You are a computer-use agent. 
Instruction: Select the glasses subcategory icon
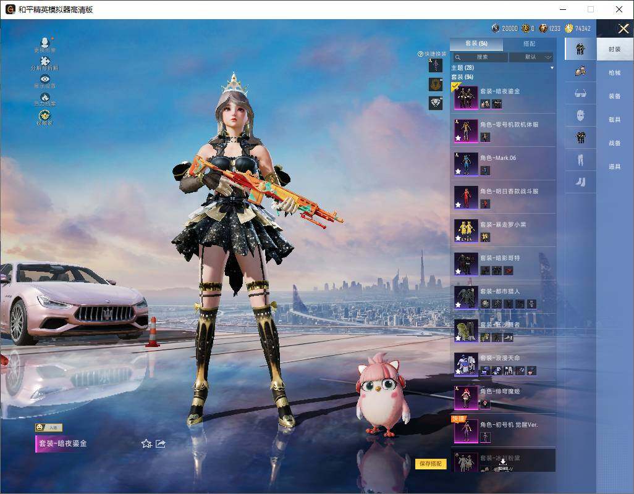coord(580,93)
